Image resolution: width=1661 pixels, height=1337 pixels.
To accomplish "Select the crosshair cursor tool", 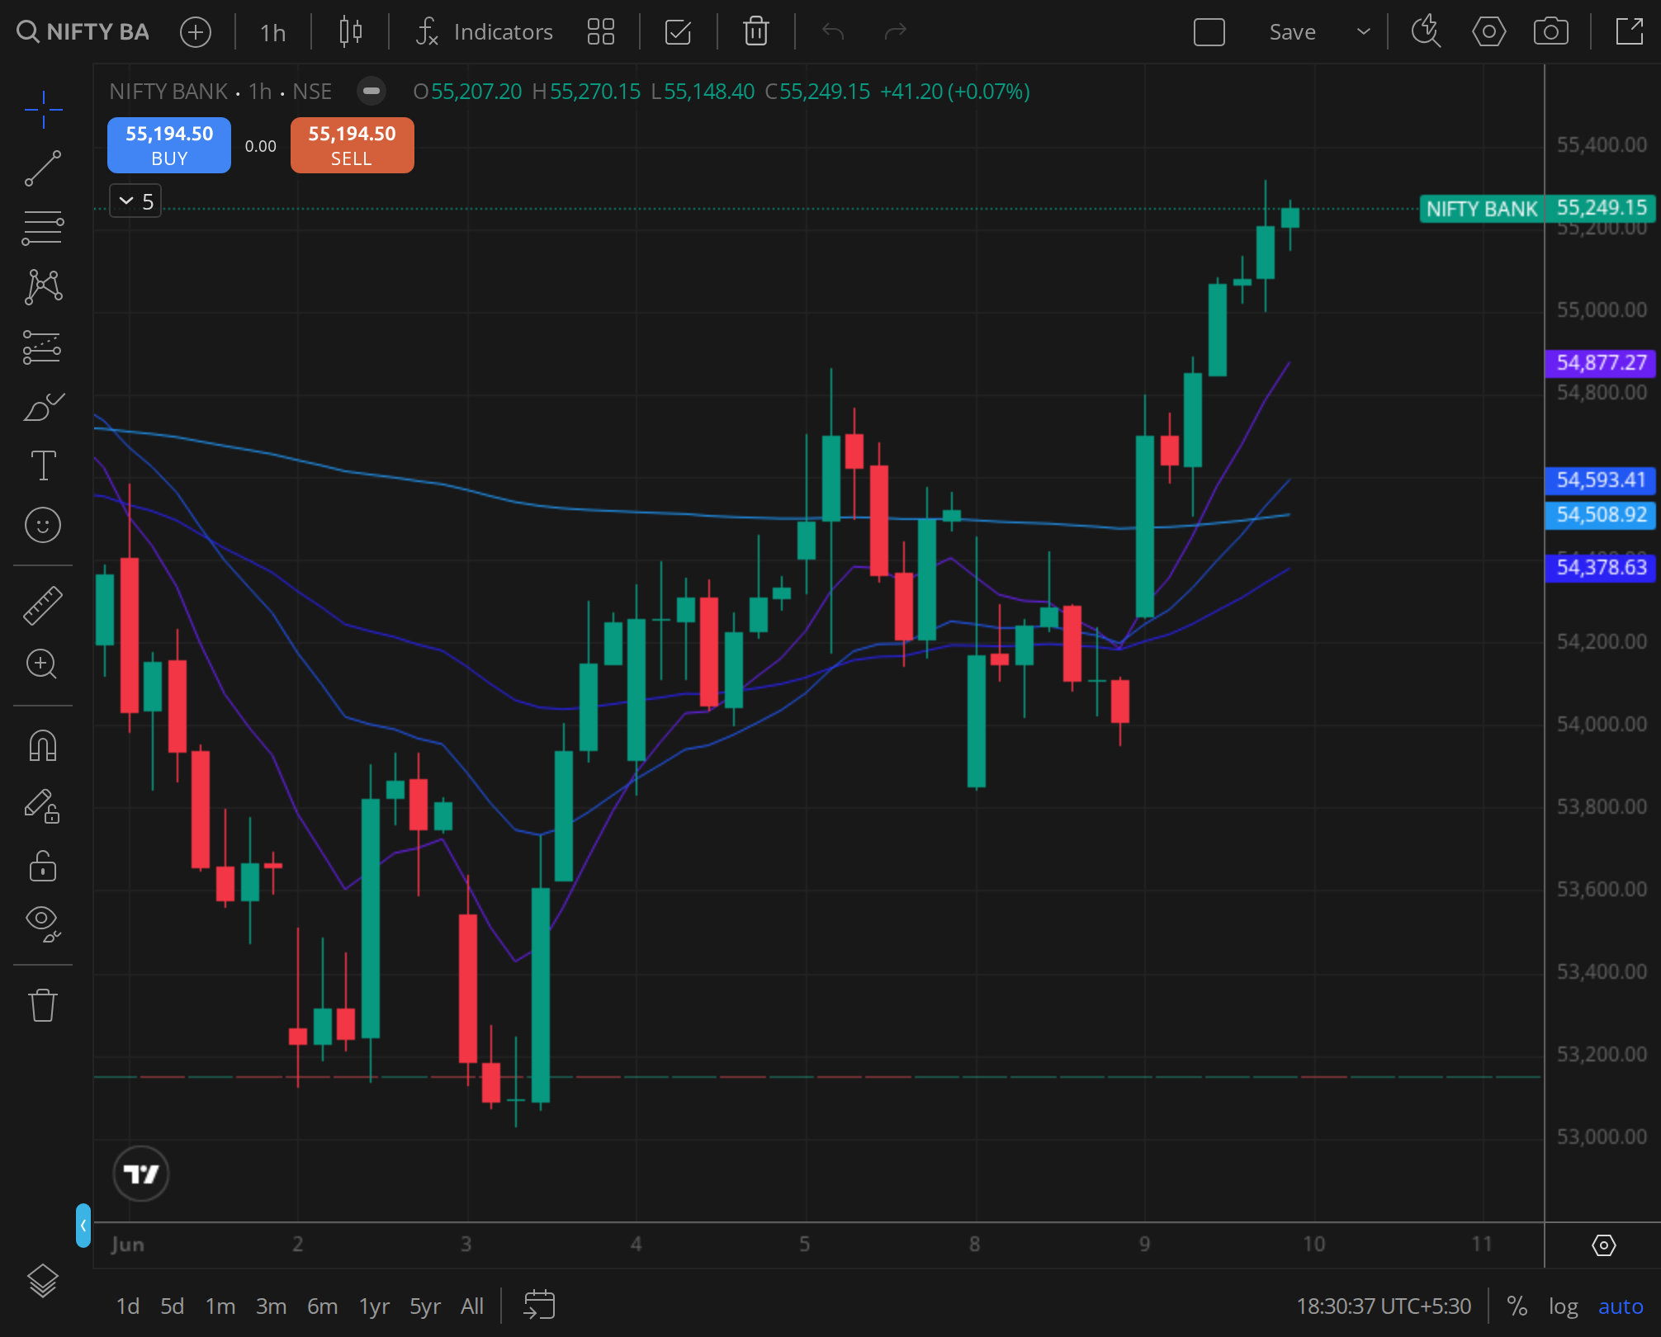I will pyautogui.click(x=43, y=110).
